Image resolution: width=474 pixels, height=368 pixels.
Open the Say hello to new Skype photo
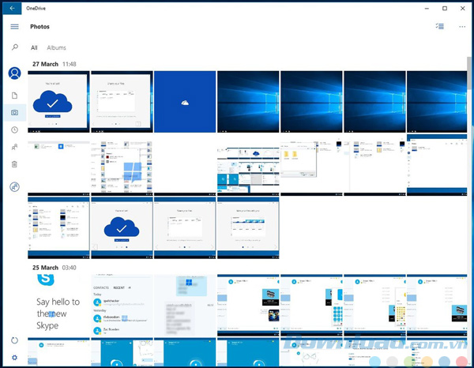(58, 306)
